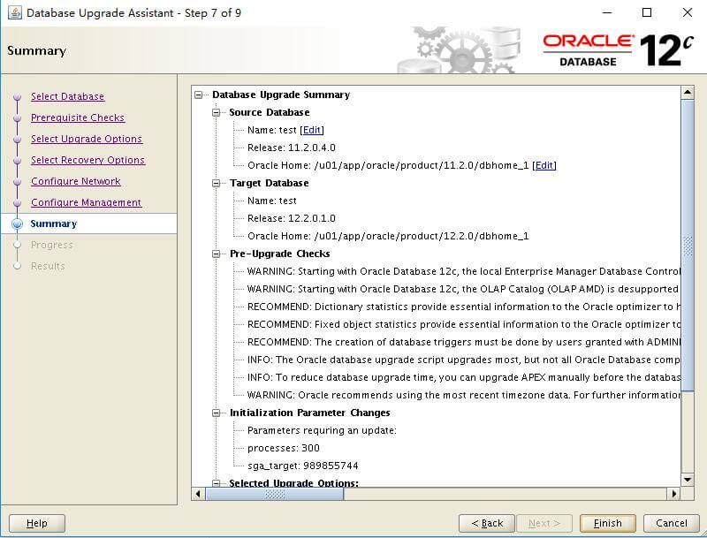Select Parameters requring an update row
Image resolution: width=707 pixels, height=538 pixels.
coord(322,430)
